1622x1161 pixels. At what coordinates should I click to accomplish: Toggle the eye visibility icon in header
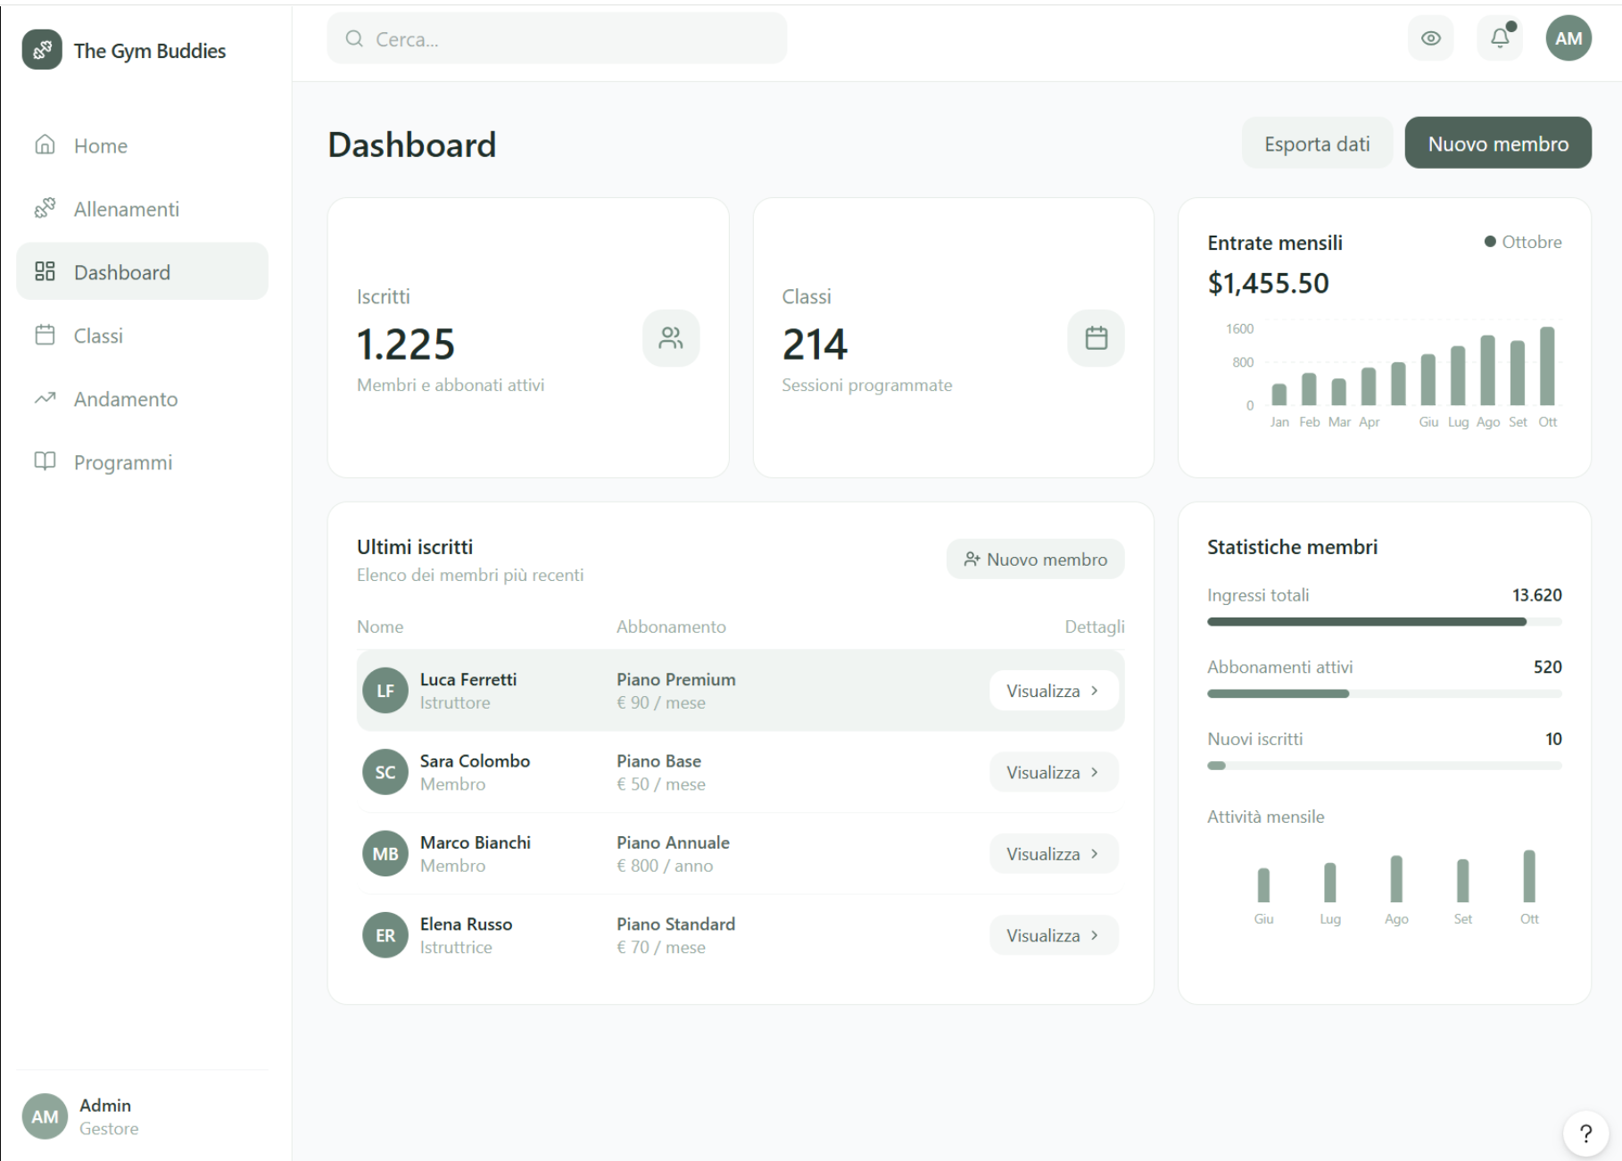[1430, 38]
